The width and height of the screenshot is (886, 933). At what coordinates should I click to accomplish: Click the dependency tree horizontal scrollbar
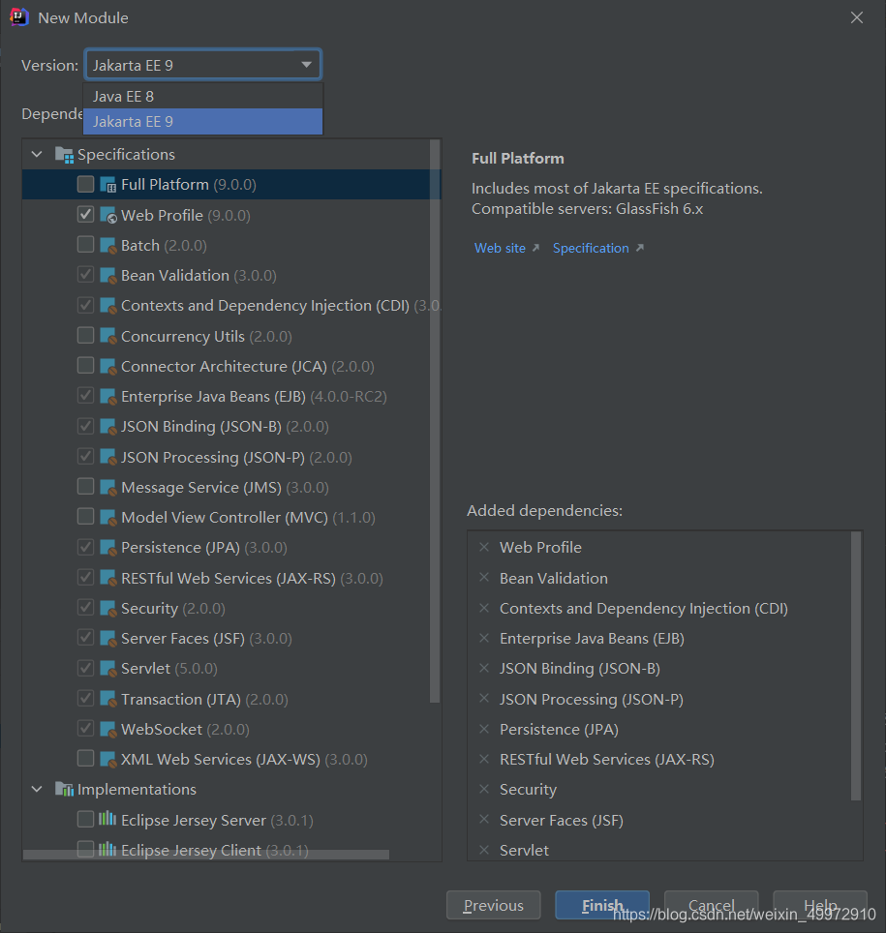(x=206, y=855)
